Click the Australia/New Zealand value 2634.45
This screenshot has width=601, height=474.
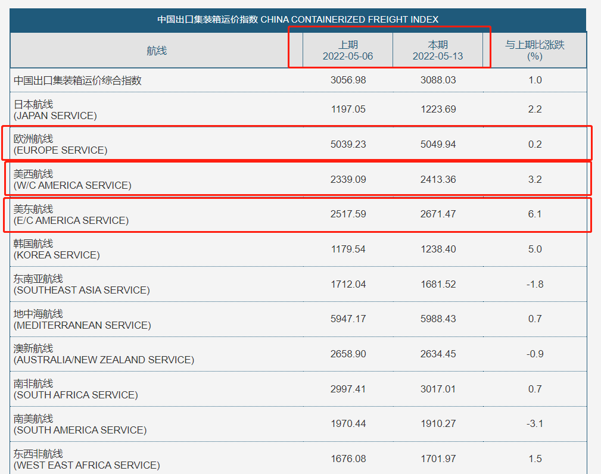(x=438, y=354)
